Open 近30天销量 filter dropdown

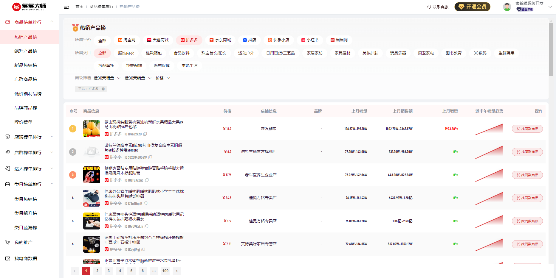[138, 78]
